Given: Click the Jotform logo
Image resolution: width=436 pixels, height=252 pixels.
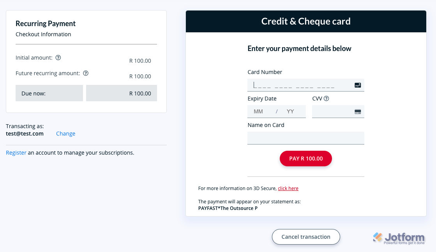Looking at the screenshot, I should pos(398,238).
